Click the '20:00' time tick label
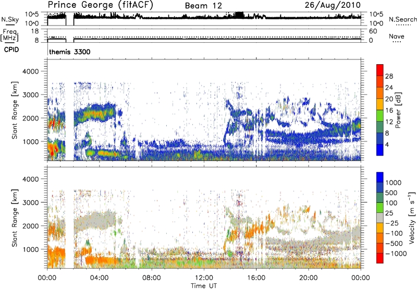Screen dimensions: 417x289 point(309,278)
